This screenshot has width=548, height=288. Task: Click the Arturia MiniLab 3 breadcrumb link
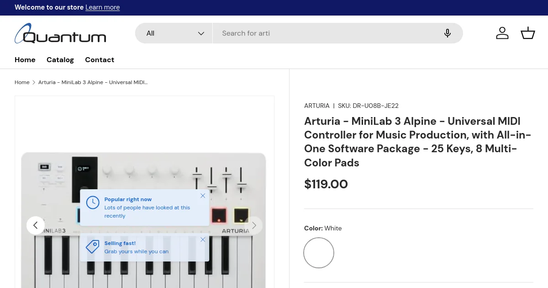pos(93,82)
